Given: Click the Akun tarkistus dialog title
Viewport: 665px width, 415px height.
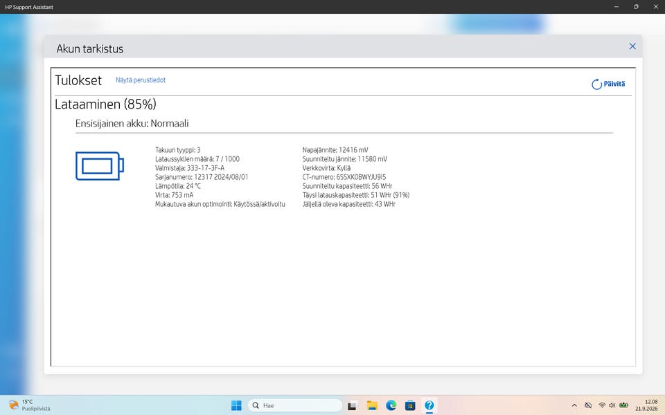Looking at the screenshot, I should coord(90,48).
